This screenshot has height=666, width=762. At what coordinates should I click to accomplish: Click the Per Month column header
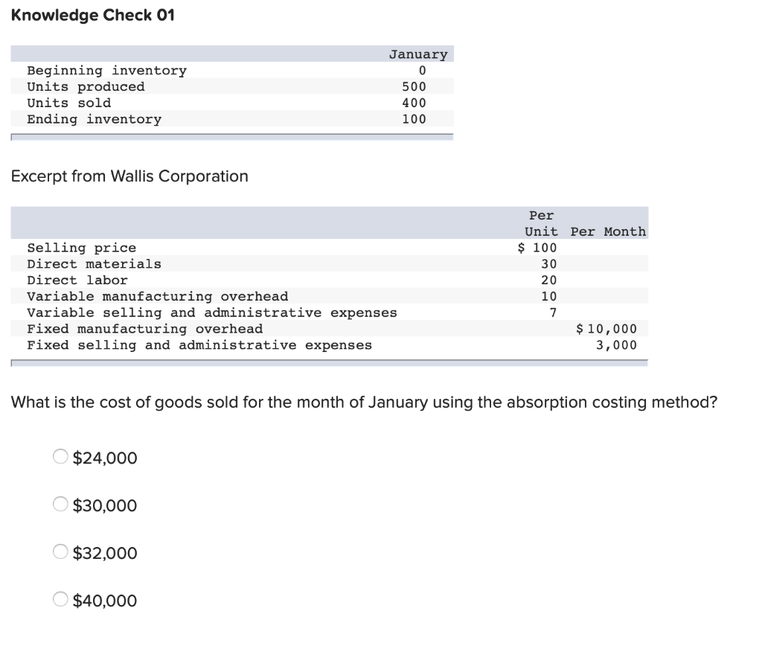(x=607, y=231)
